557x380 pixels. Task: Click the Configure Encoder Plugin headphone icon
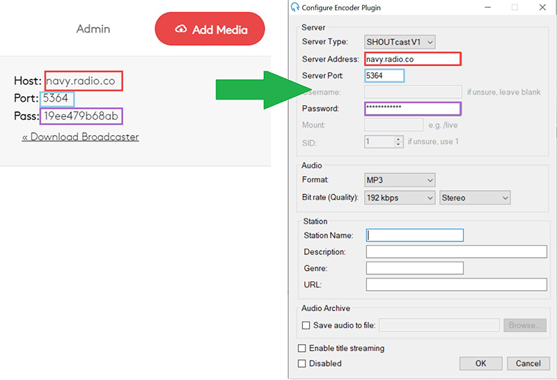295,7
